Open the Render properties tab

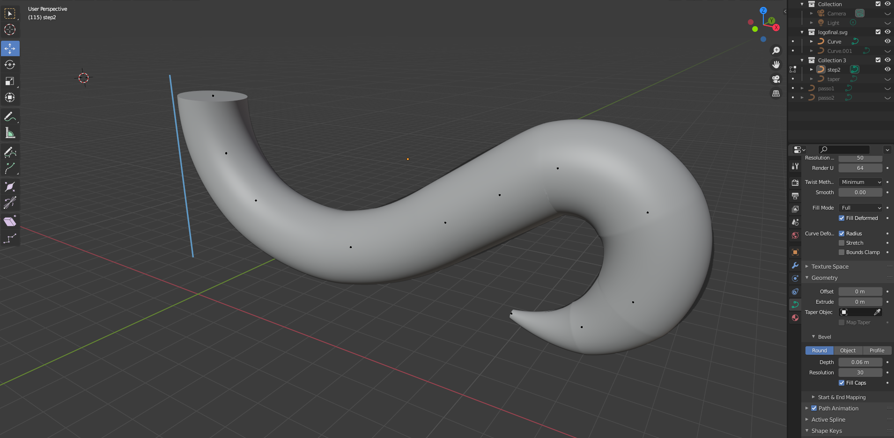(x=795, y=182)
